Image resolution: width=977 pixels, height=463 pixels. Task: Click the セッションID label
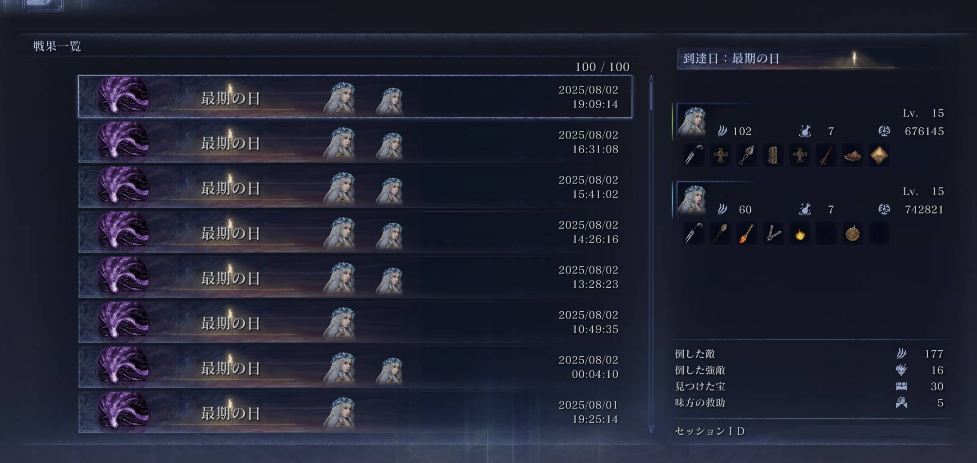point(710,431)
